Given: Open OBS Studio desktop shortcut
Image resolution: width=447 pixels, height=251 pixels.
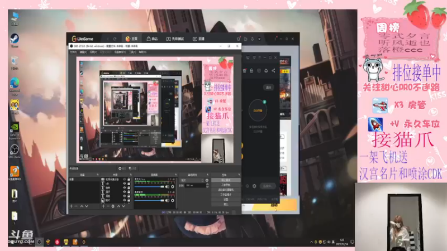Looking at the screenshot, I should [x=15, y=151].
